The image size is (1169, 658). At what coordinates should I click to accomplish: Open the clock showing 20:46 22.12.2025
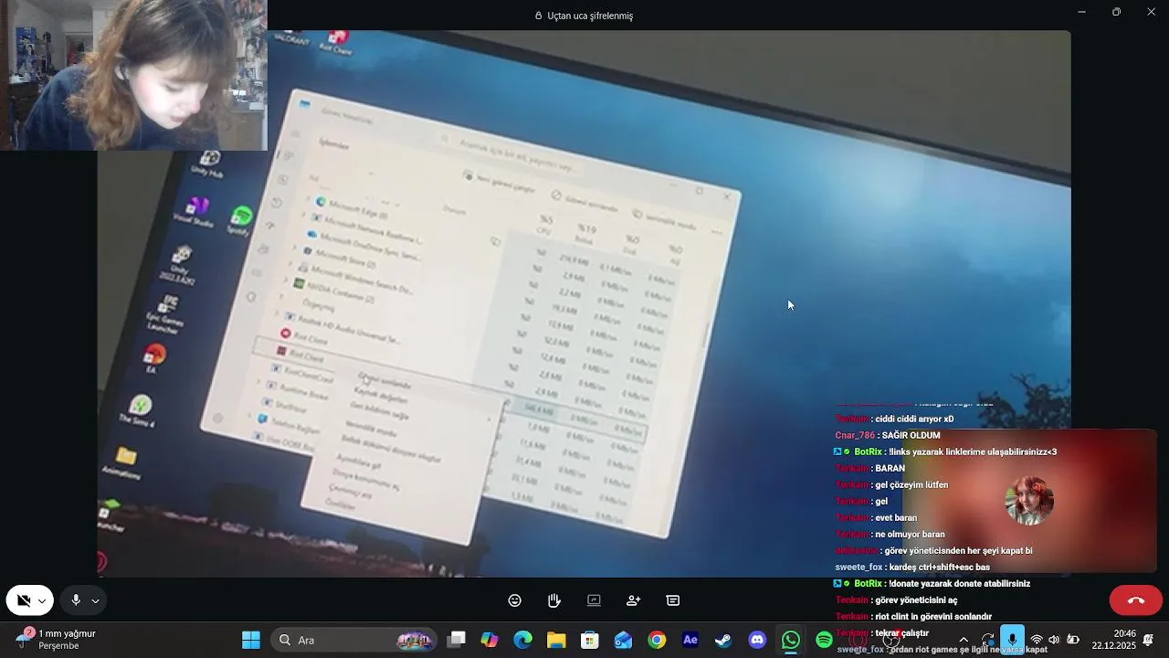(x=1112, y=640)
